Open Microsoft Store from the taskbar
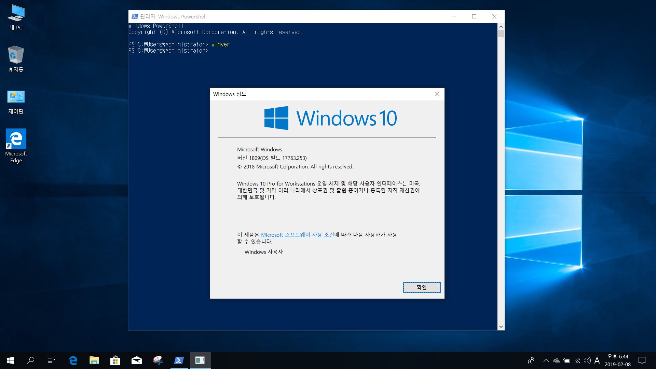 click(x=115, y=360)
